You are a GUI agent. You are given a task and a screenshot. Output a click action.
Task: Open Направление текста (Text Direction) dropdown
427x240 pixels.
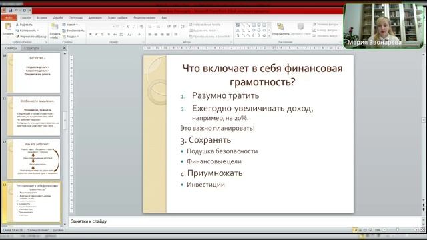coord(205,25)
